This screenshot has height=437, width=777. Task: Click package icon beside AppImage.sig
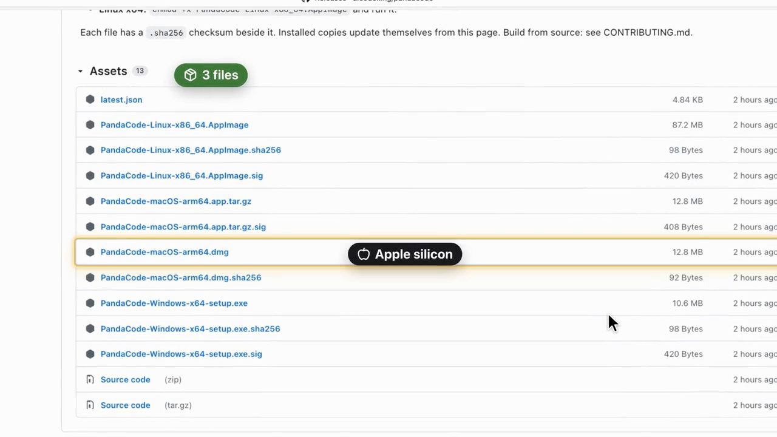pyautogui.click(x=90, y=176)
